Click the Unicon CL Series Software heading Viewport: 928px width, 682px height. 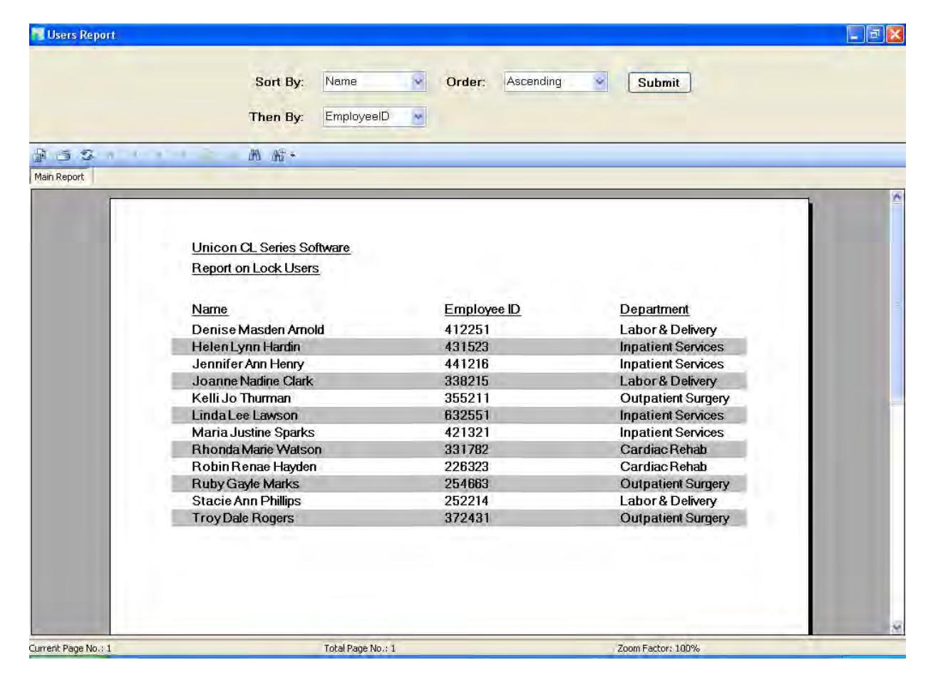pyautogui.click(x=271, y=247)
